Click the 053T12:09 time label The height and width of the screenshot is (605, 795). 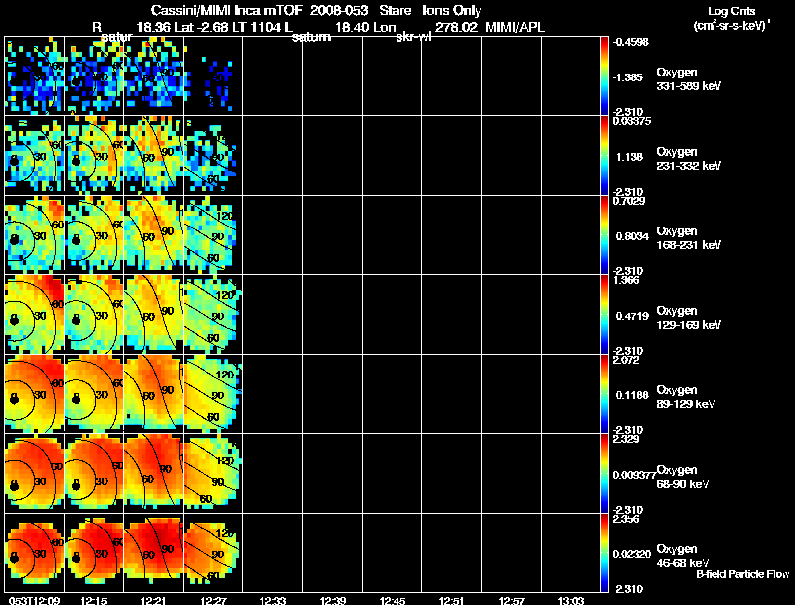click(35, 600)
